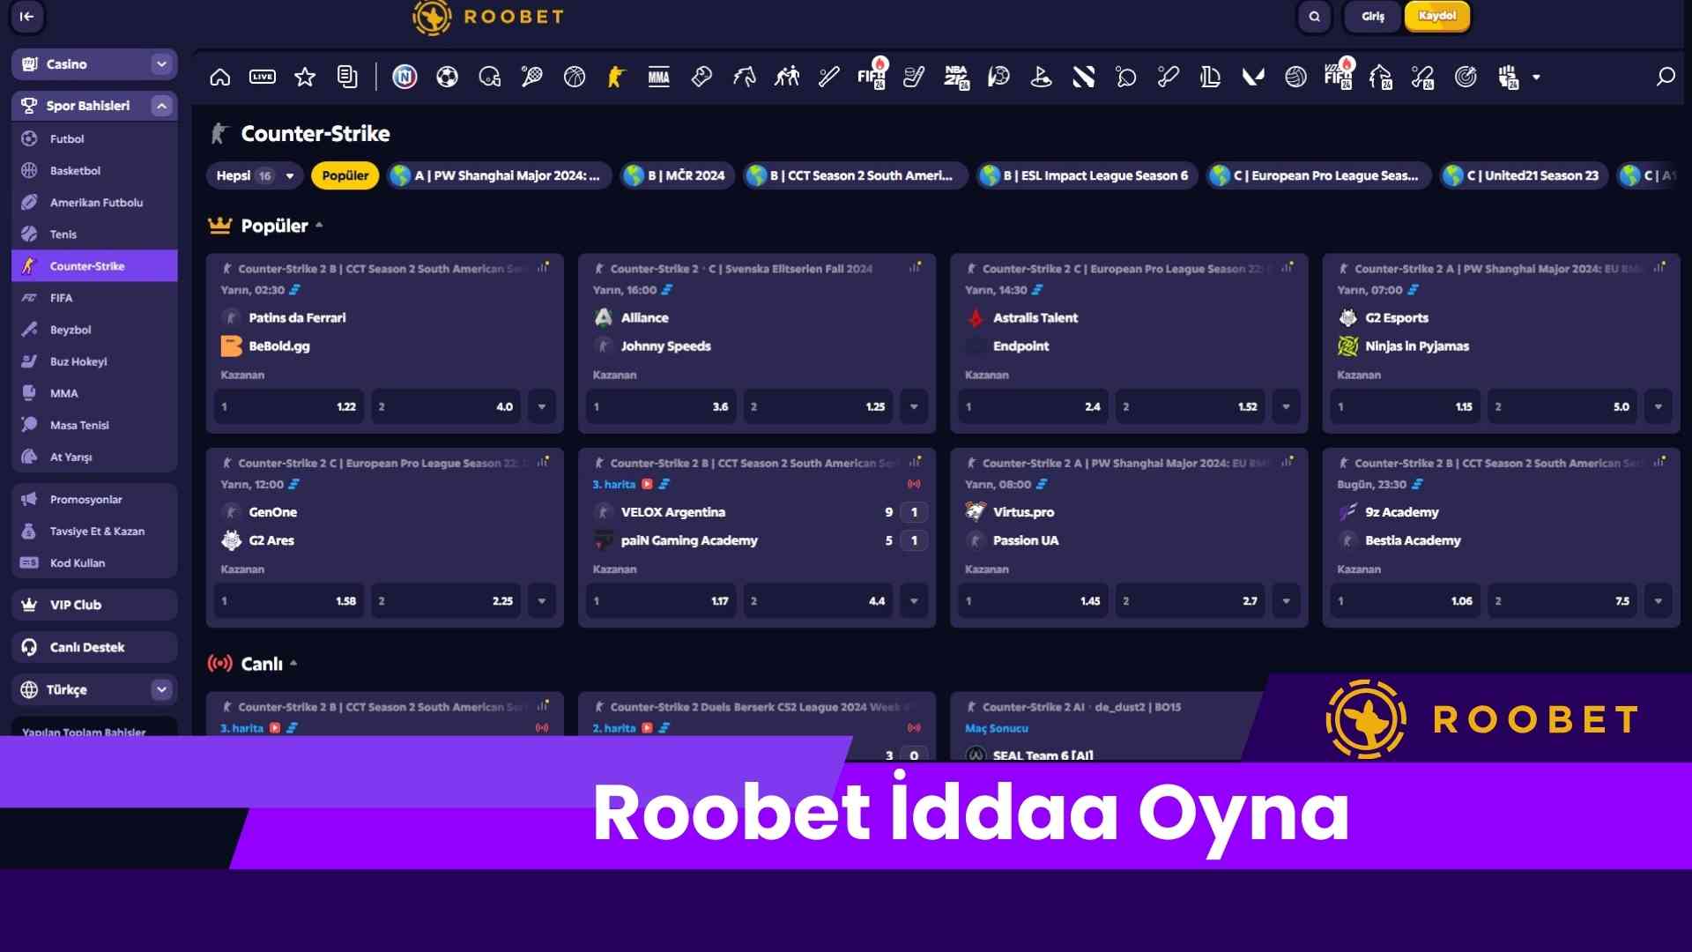
Task: Select the Valorant sport icon
Action: pyautogui.click(x=1252, y=78)
